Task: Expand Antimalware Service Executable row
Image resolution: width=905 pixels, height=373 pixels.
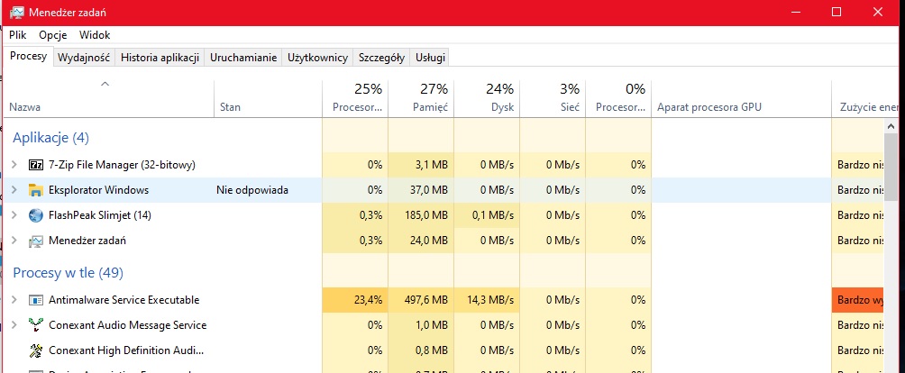Action: pyautogui.click(x=14, y=300)
